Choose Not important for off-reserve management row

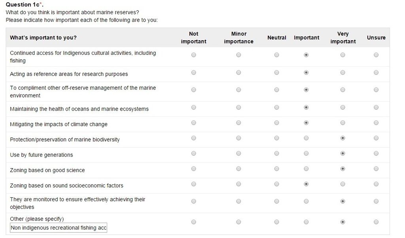pos(193,90)
